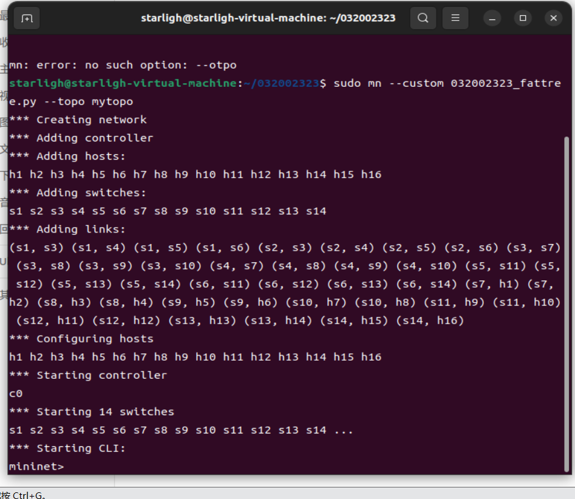The height and width of the screenshot is (499, 575).
Task: Click the '(s6, s14)' link entry
Action: (426, 284)
